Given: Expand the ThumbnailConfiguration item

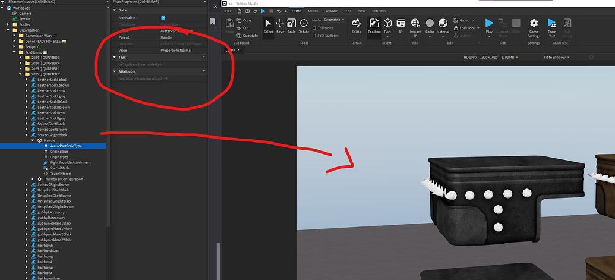Looking at the screenshot, I should [x=33, y=179].
